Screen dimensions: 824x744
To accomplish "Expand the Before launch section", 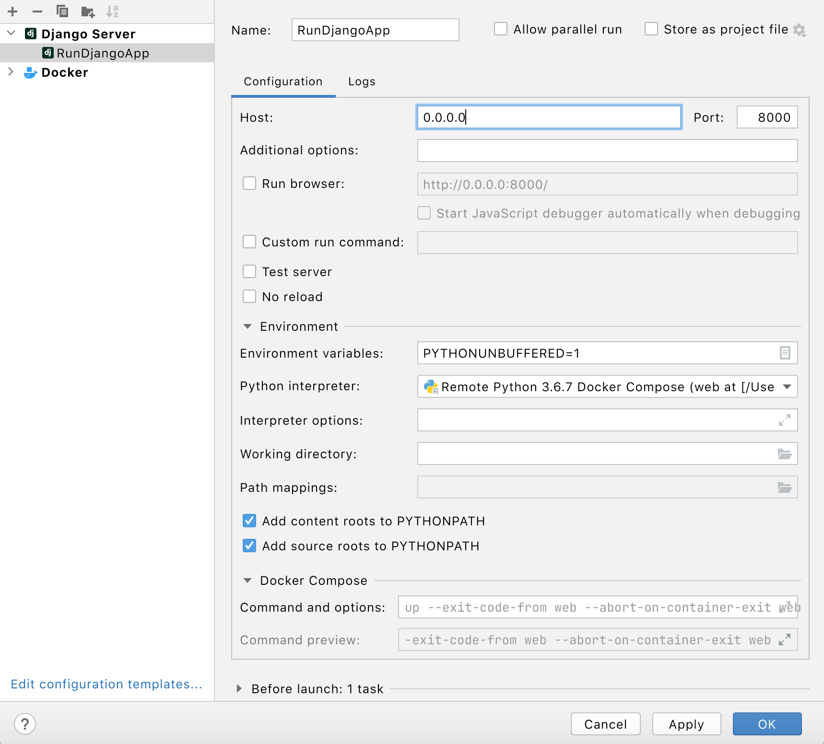I will click(238, 688).
